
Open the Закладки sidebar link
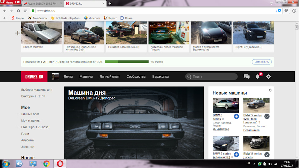coord(28,147)
